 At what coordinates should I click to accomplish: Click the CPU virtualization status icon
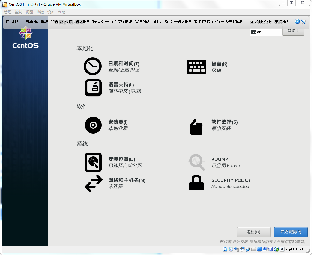click(271, 249)
